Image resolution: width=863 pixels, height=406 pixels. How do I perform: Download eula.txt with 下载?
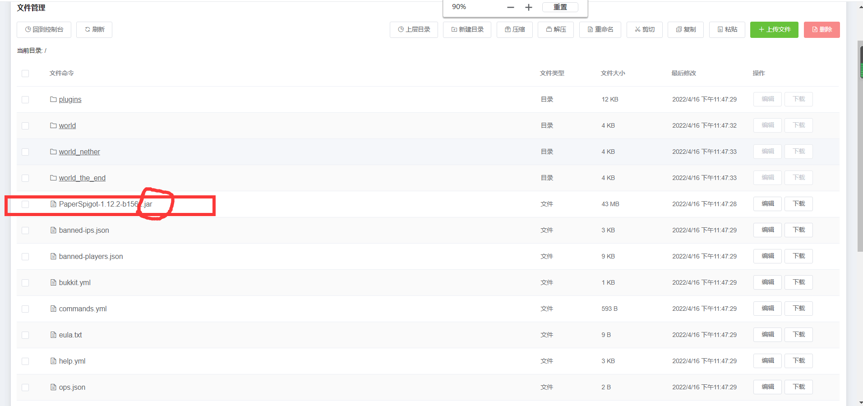coord(798,335)
